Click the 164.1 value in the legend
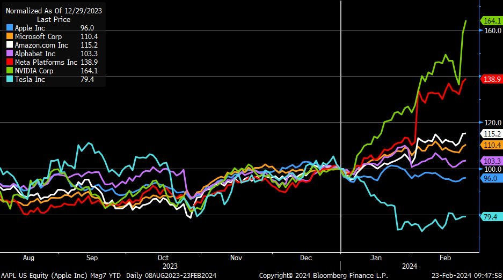This screenshot has width=503, height=280. (x=89, y=71)
